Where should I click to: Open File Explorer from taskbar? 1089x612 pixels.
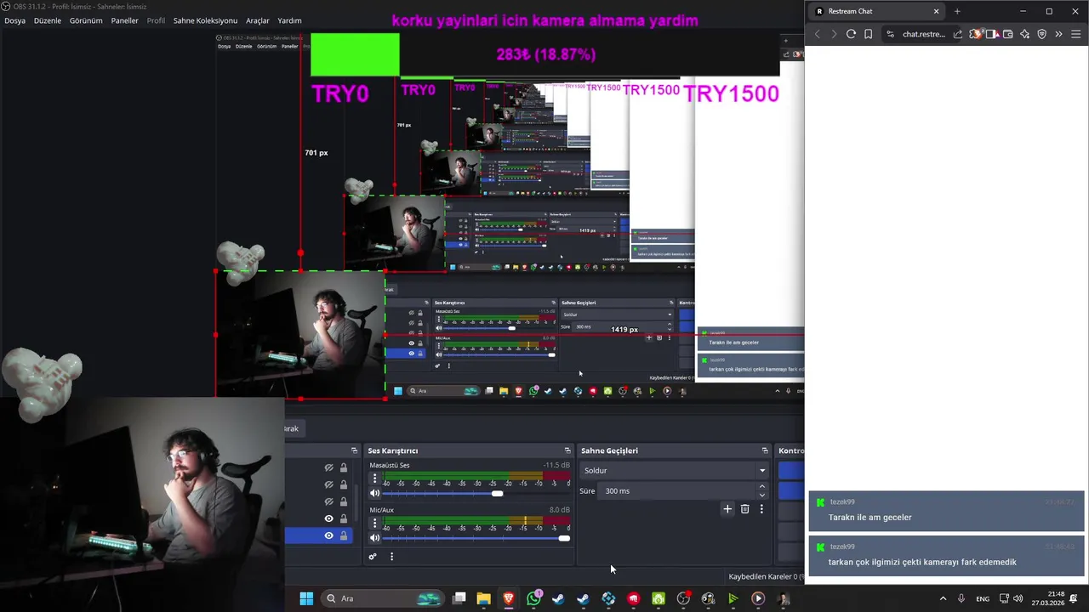tap(483, 598)
